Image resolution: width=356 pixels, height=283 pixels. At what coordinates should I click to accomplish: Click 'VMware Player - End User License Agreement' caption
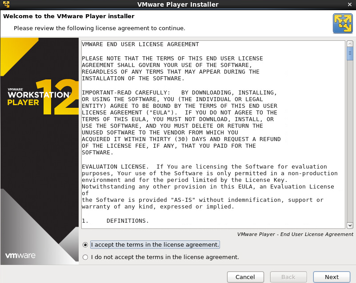point(295,234)
